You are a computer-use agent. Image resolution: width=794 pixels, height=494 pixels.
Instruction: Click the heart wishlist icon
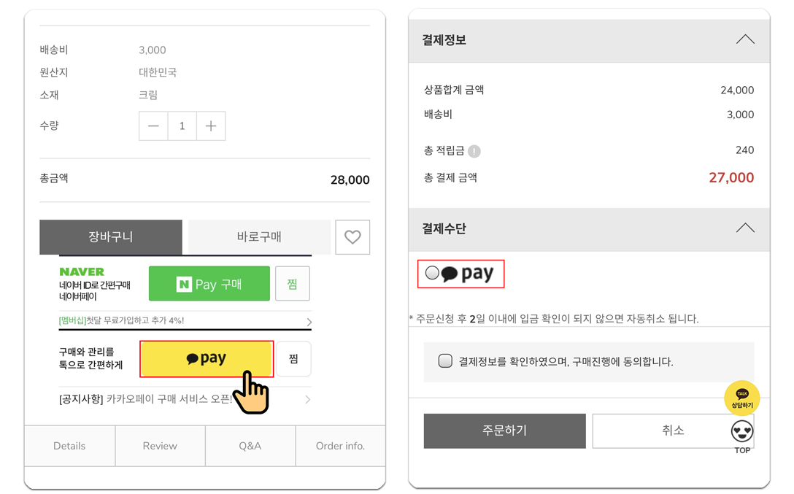(x=352, y=237)
